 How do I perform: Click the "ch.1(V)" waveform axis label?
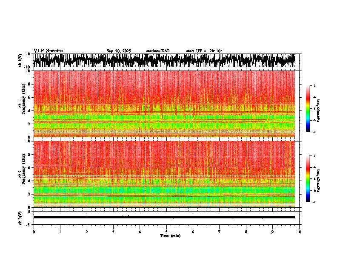click(20, 60)
